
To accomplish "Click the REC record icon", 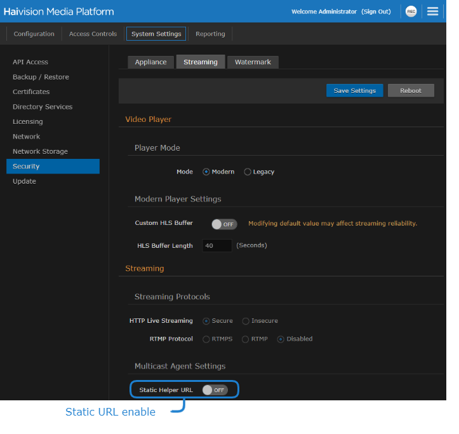I will pos(411,11).
